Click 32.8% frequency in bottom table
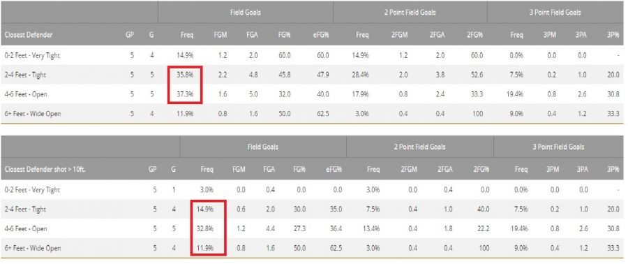628x264 pixels. tap(205, 229)
